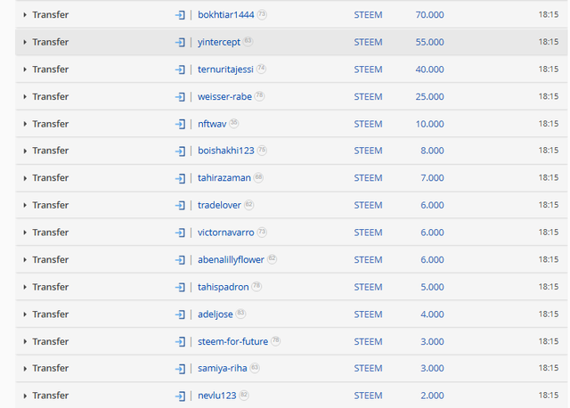Click incoming transfer icon beside weisser-rabe
570x408 pixels.
pos(180,97)
